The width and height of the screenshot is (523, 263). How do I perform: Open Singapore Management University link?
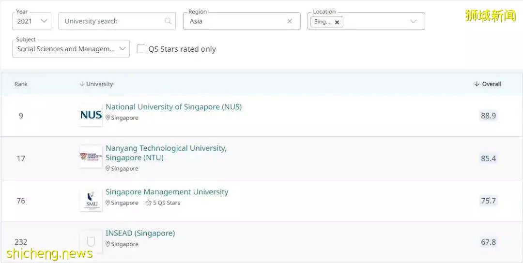coord(167,192)
